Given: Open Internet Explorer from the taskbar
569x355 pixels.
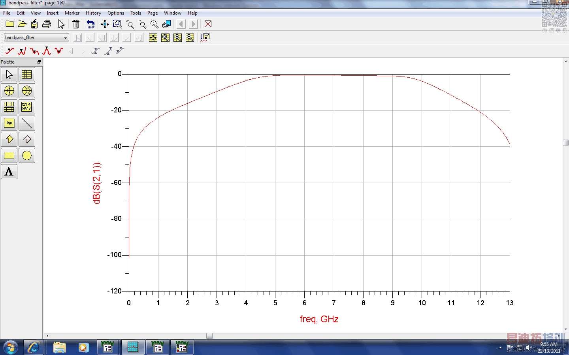Looking at the screenshot, I should 34,348.
